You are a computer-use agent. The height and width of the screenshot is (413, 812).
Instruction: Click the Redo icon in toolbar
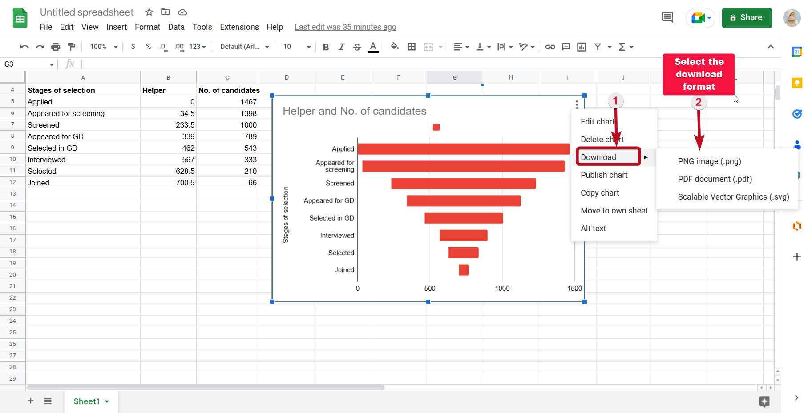[x=40, y=47]
